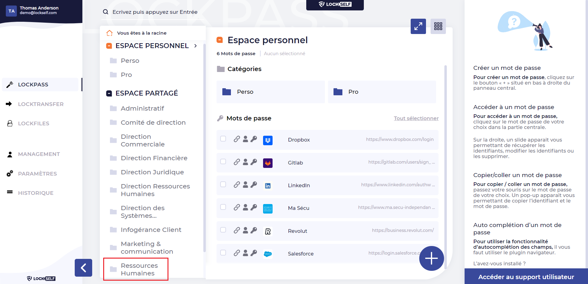Select the Ma Sécu checkbox

pos(223,207)
